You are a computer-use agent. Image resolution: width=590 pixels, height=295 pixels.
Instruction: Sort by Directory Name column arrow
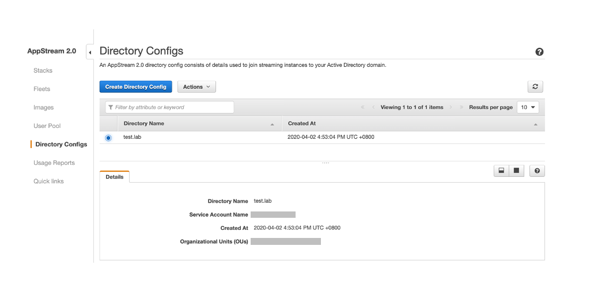pos(272,124)
